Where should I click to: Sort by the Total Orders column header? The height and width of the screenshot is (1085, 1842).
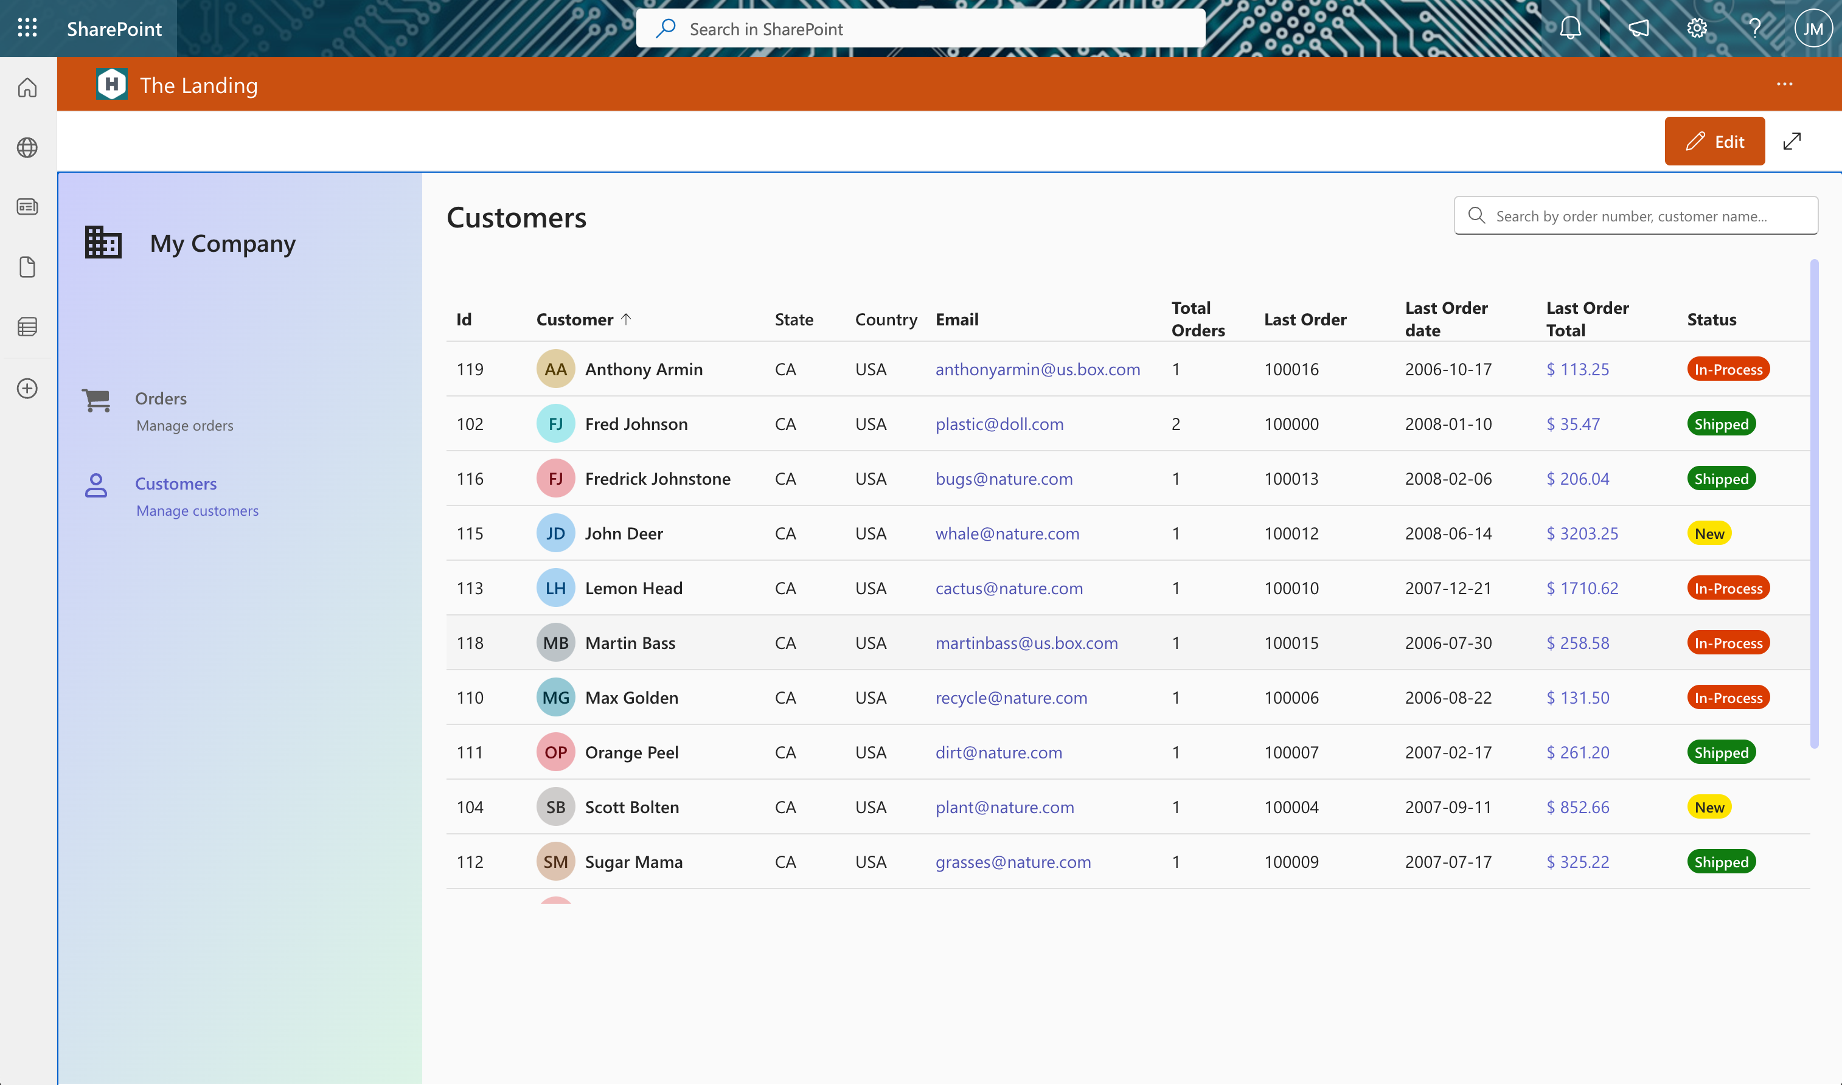coord(1198,319)
